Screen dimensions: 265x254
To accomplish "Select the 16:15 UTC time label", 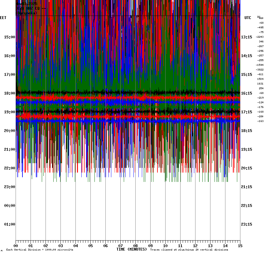I will (x=247, y=93).
